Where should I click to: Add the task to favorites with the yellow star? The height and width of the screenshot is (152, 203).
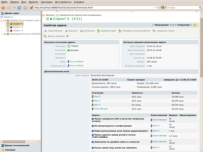[195, 25]
